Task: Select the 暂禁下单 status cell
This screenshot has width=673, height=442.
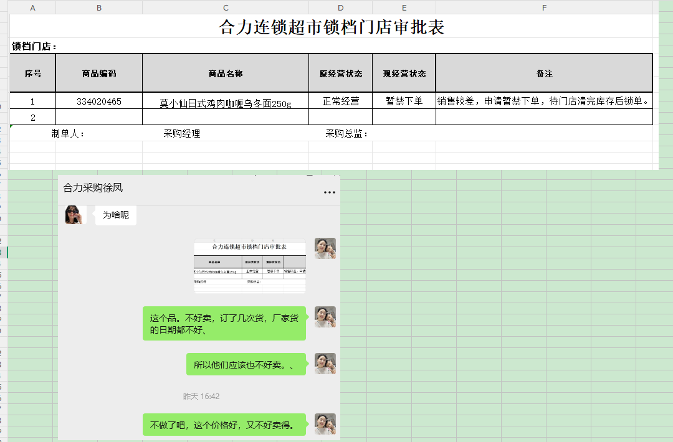Action: 404,101
